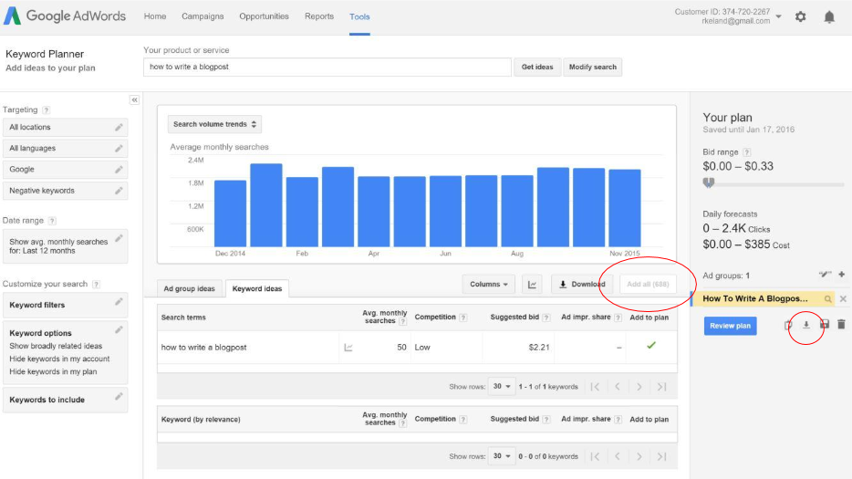Collapse the left sidebar with double-chevron icon
852x479 pixels.
[134, 100]
